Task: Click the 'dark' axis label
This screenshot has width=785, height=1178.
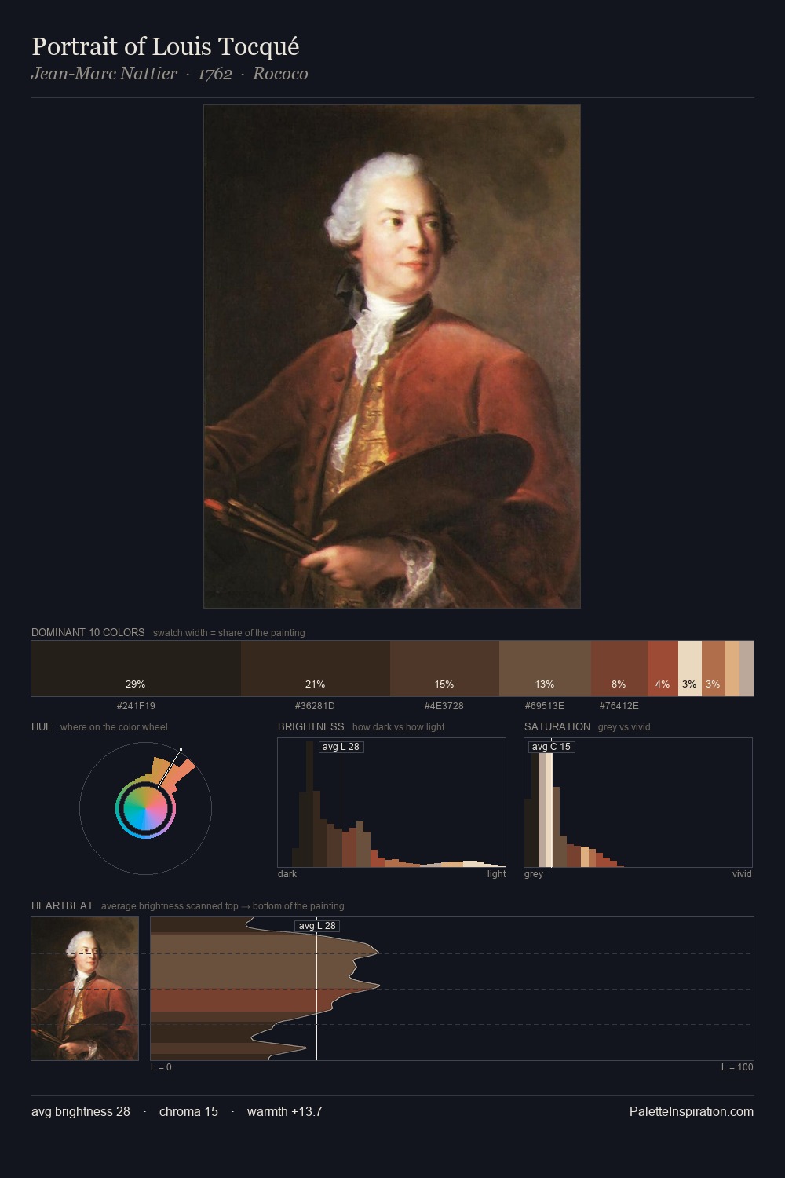Action: click(287, 874)
